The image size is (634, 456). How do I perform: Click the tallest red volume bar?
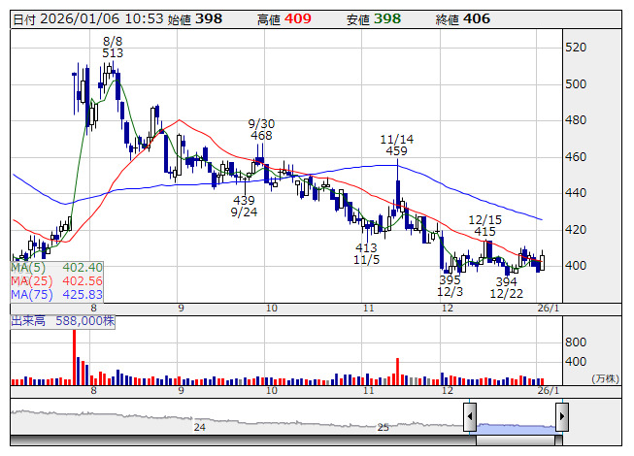pos(74,355)
